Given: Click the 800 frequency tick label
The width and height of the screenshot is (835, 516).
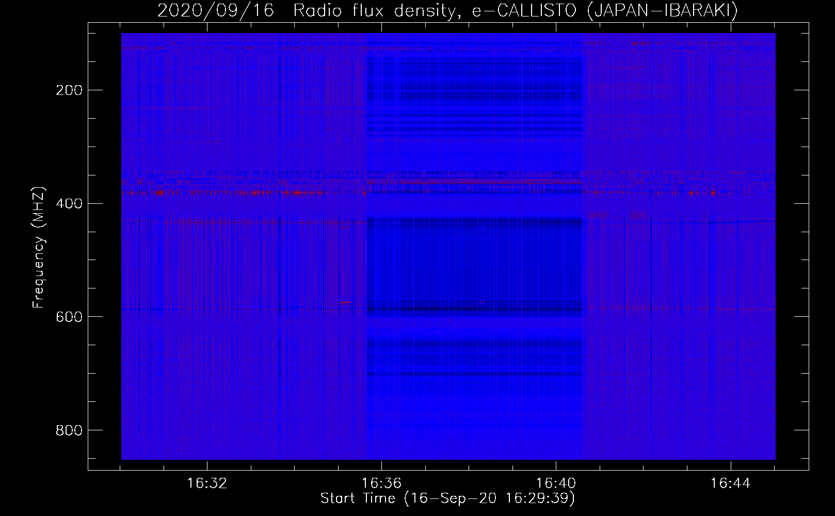Looking at the screenshot, I should click(69, 430).
